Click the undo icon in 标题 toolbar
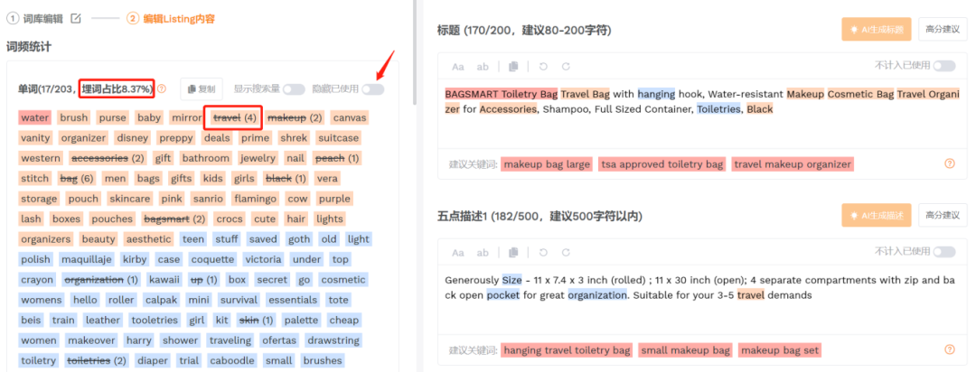The image size is (976, 372). point(543,67)
